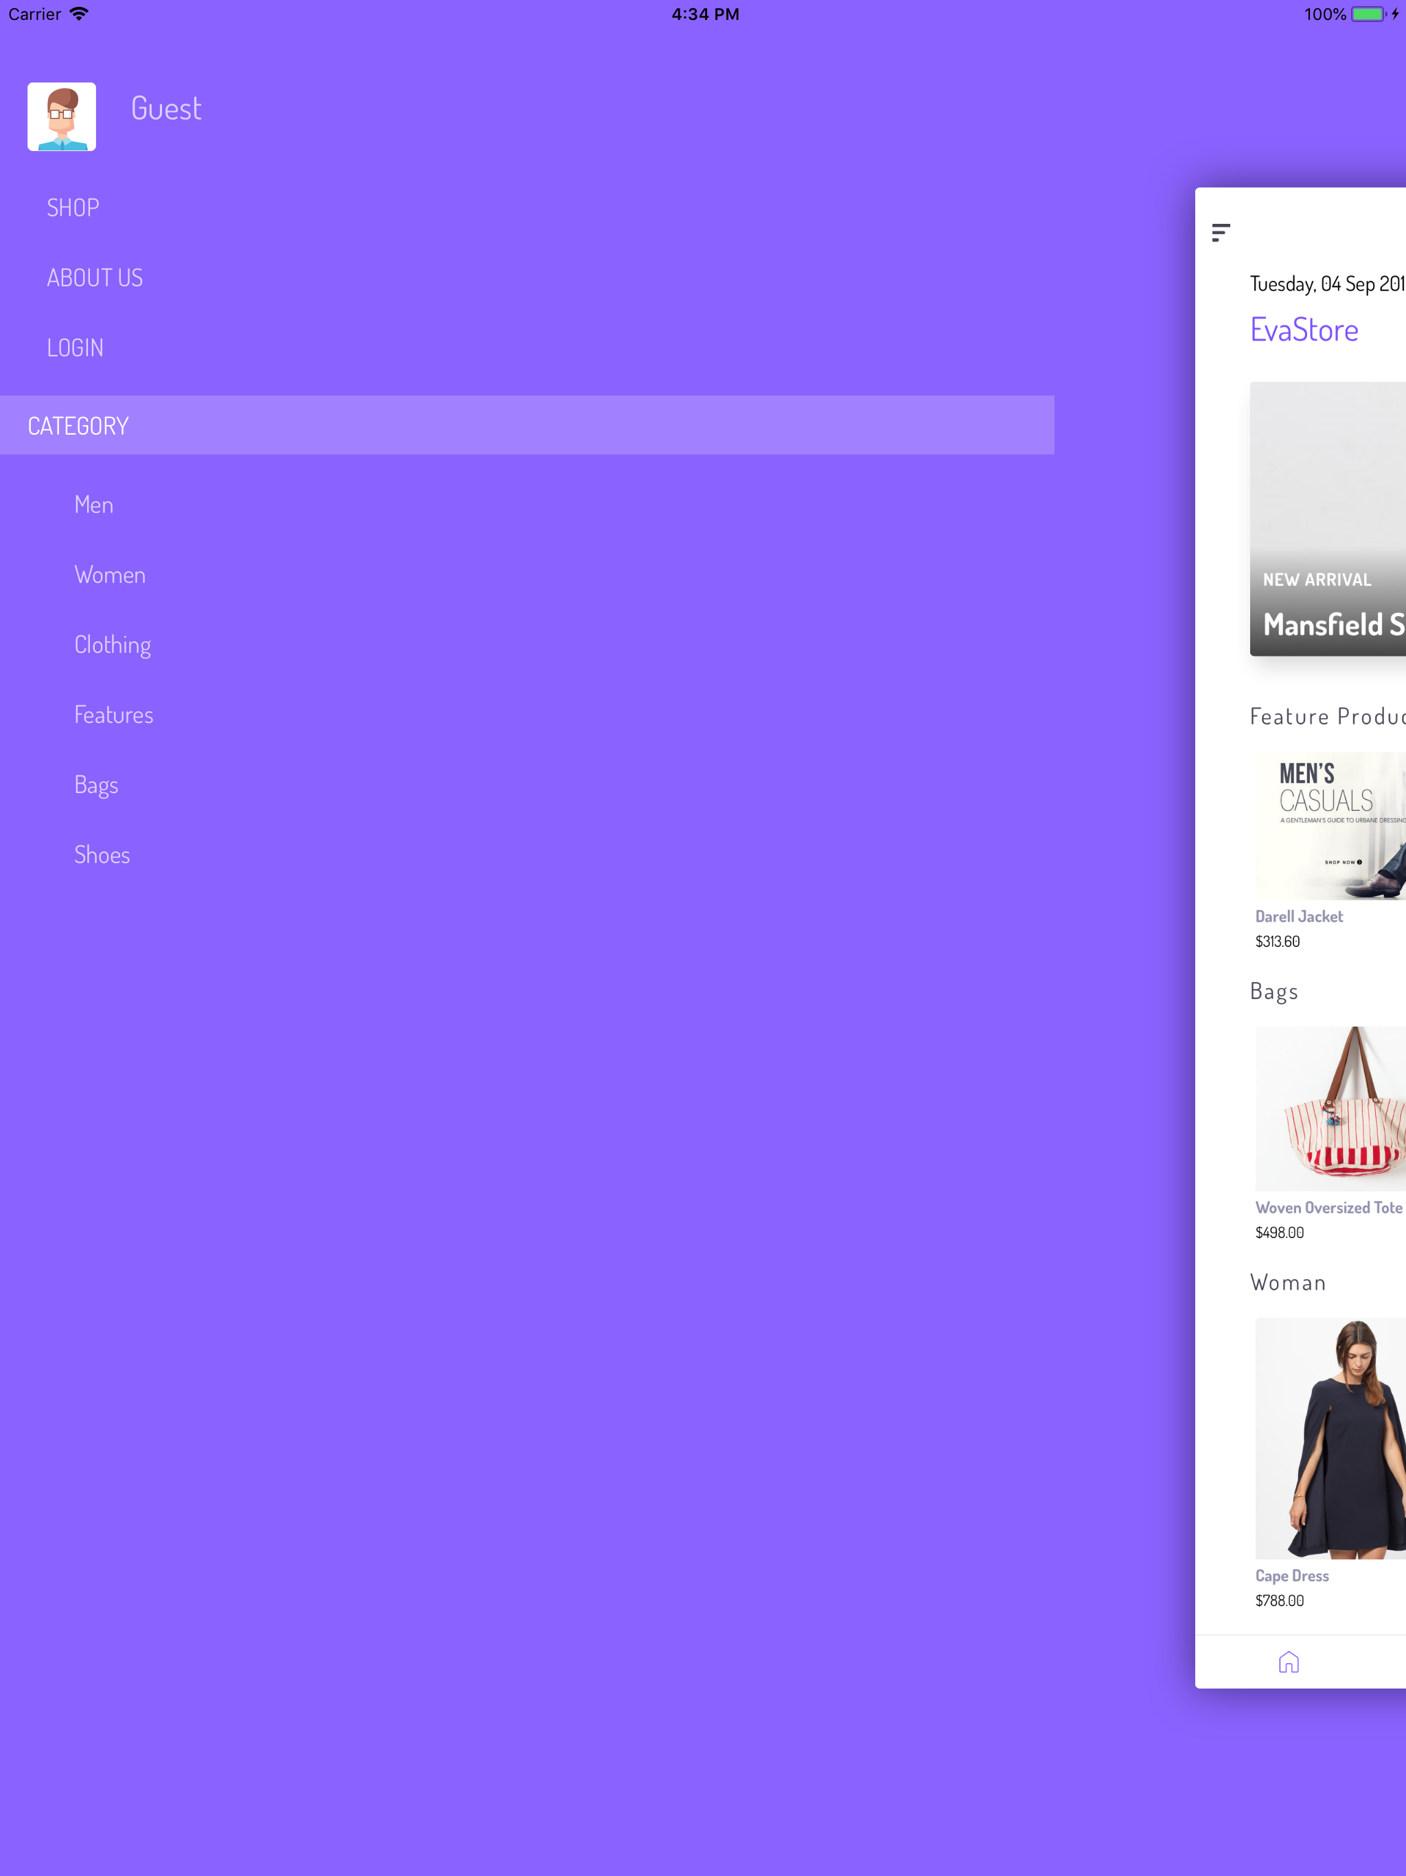Tap the Guest username label
The height and width of the screenshot is (1876, 1406).
tap(166, 108)
